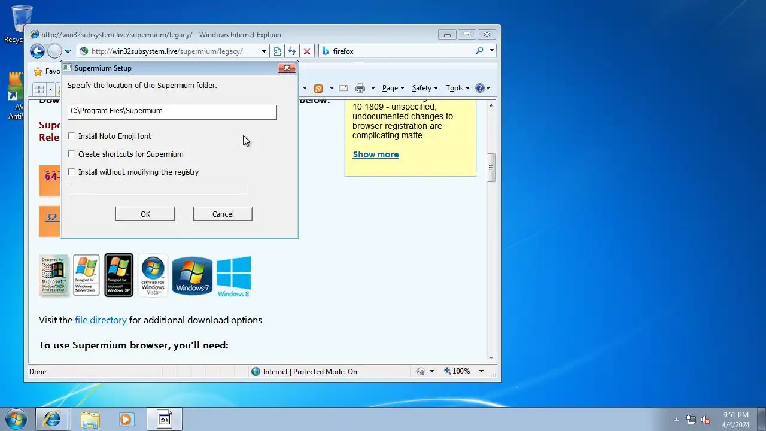Click Cancel in Supermium Setup
Screen dimensions: 766x431
click(223, 214)
